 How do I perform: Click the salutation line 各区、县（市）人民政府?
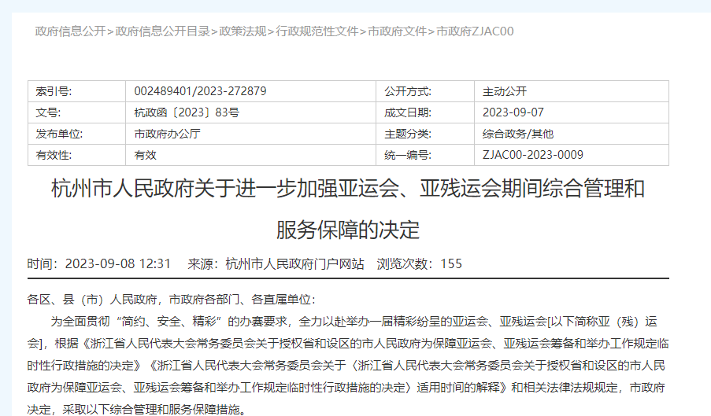[171, 300]
